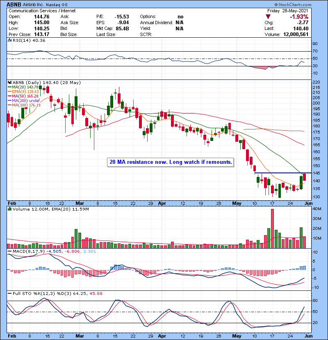Click the EPS value -9.04
This screenshot has height=340, width=328.
123,23
